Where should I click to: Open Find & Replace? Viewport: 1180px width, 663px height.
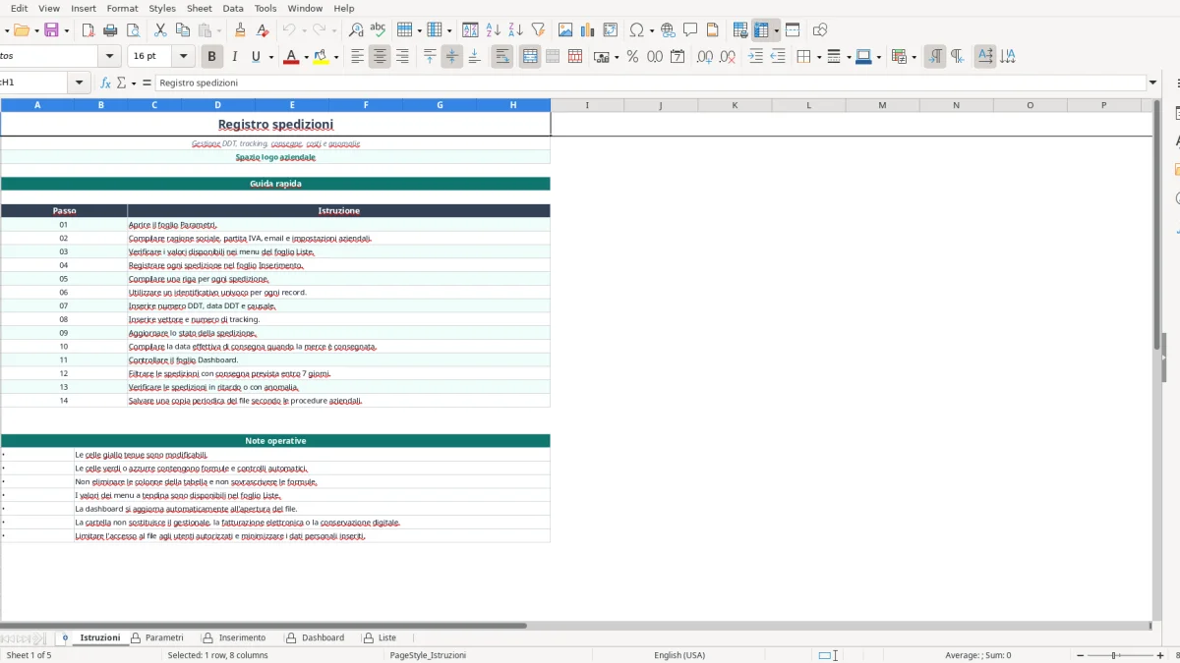coord(356,30)
